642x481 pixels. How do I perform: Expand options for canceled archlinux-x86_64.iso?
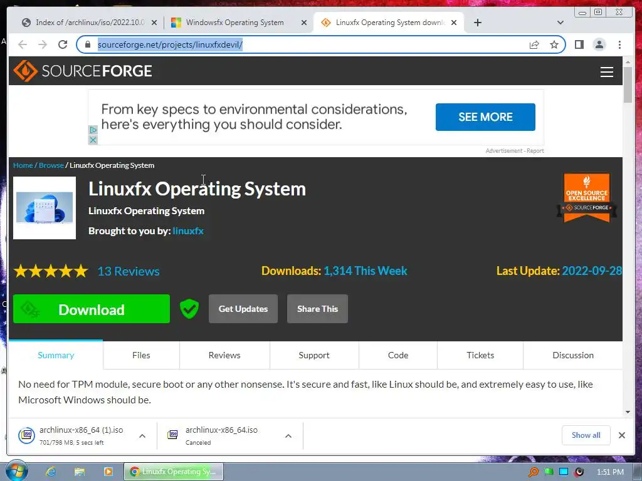pyautogui.click(x=288, y=436)
